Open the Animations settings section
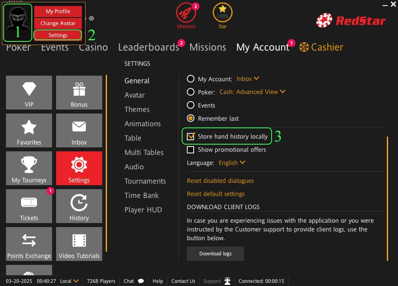Viewport: 398px width, 286px height. [x=142, y=124]
